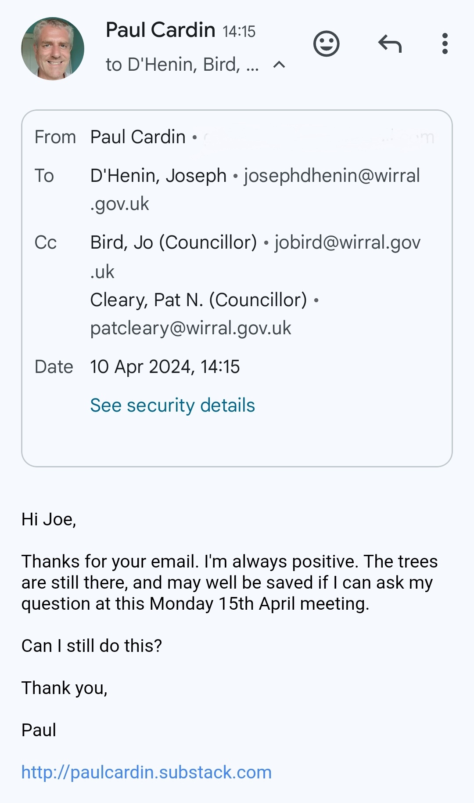
Task: Collapse recipient details with the chevron
Action: tap(279, 65)
